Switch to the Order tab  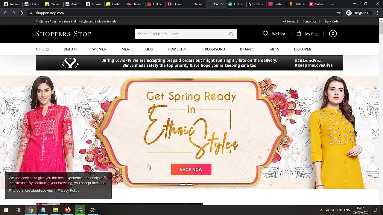click(x=296, y=4)
